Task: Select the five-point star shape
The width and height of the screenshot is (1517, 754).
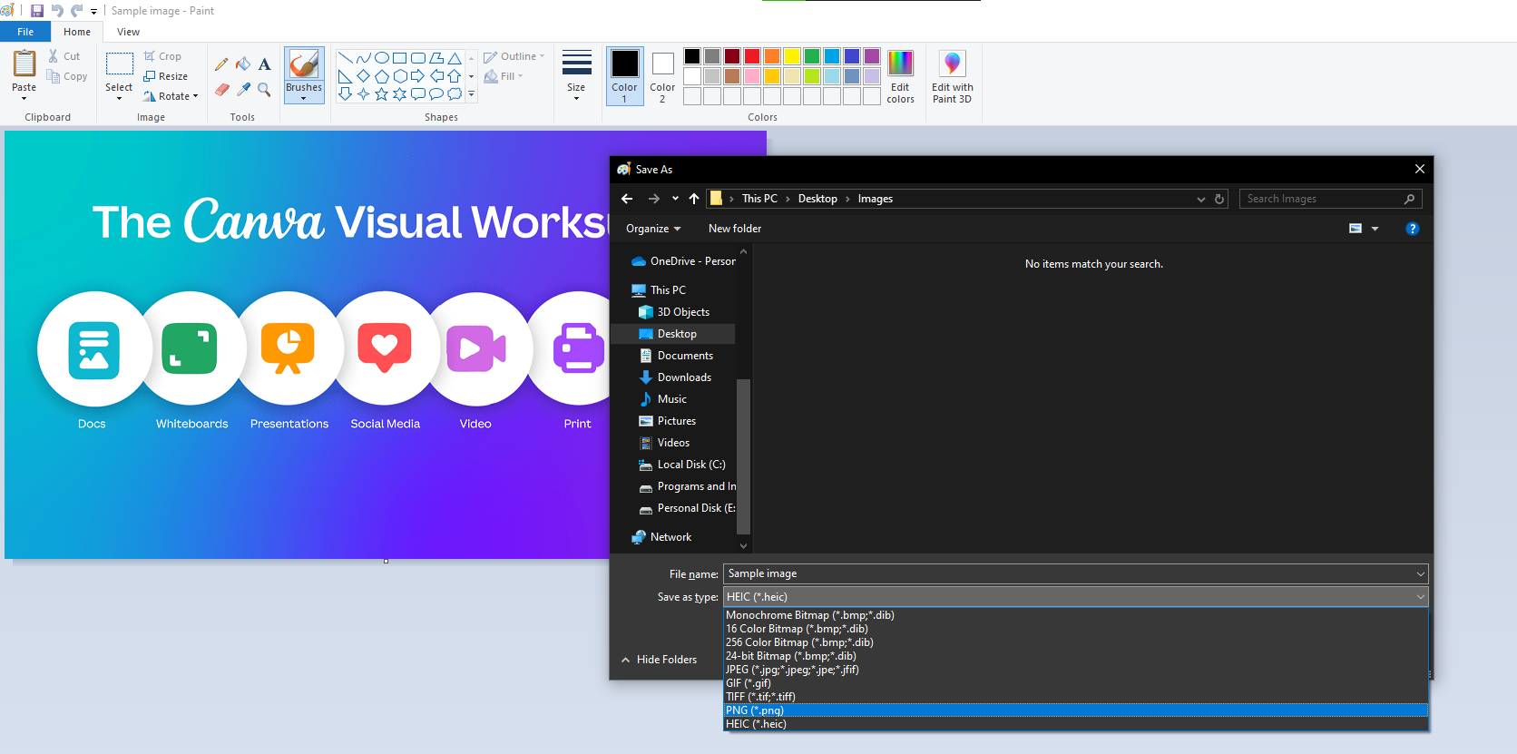Action: coord(382,93)
